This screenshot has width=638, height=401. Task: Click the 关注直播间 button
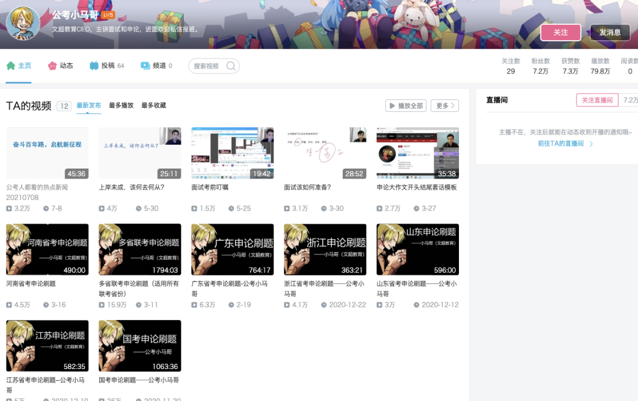pyautogui.click(x=597, y=101)
